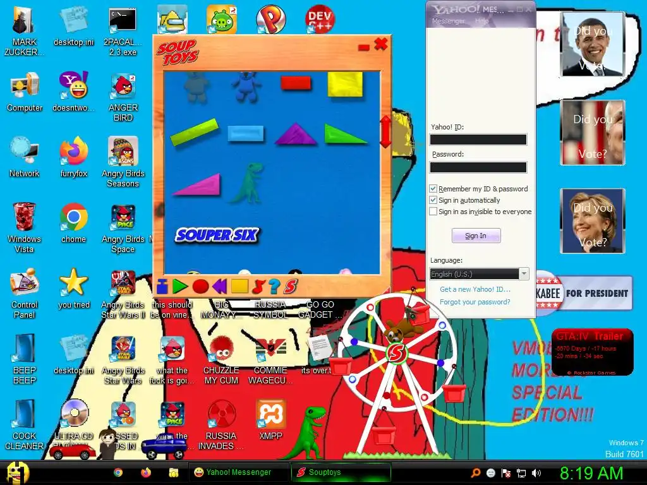
Task: Select the 2PACAL 2.3.exe desktop icon
Action: coord(123,31)
